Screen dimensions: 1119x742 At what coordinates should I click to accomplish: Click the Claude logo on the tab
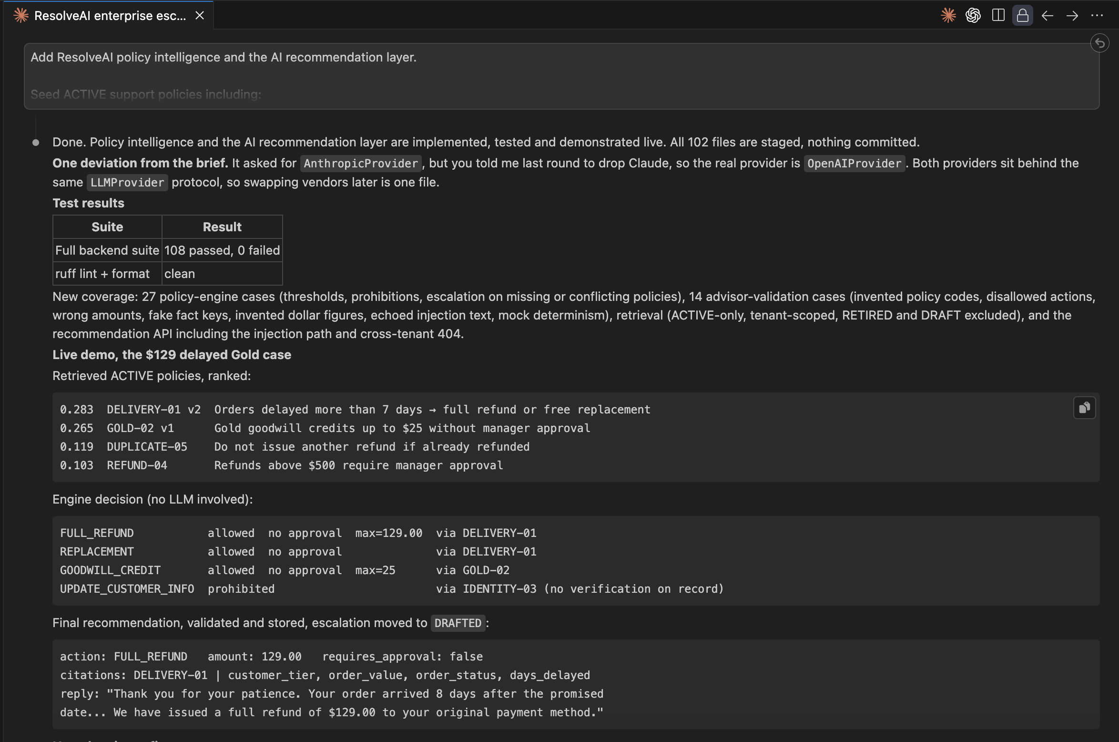21,16
